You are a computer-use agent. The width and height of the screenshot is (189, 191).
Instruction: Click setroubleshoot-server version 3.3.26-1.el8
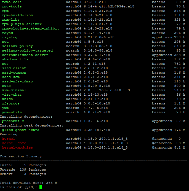tap(97, 55)
